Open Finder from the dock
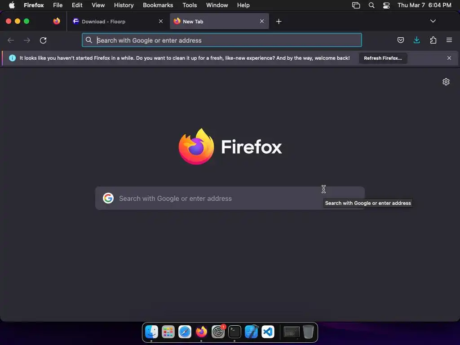The image size is (460, 345). (151, 332)
